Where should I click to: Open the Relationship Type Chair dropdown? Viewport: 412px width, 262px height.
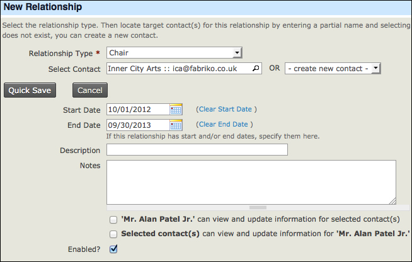click(175, 52)
